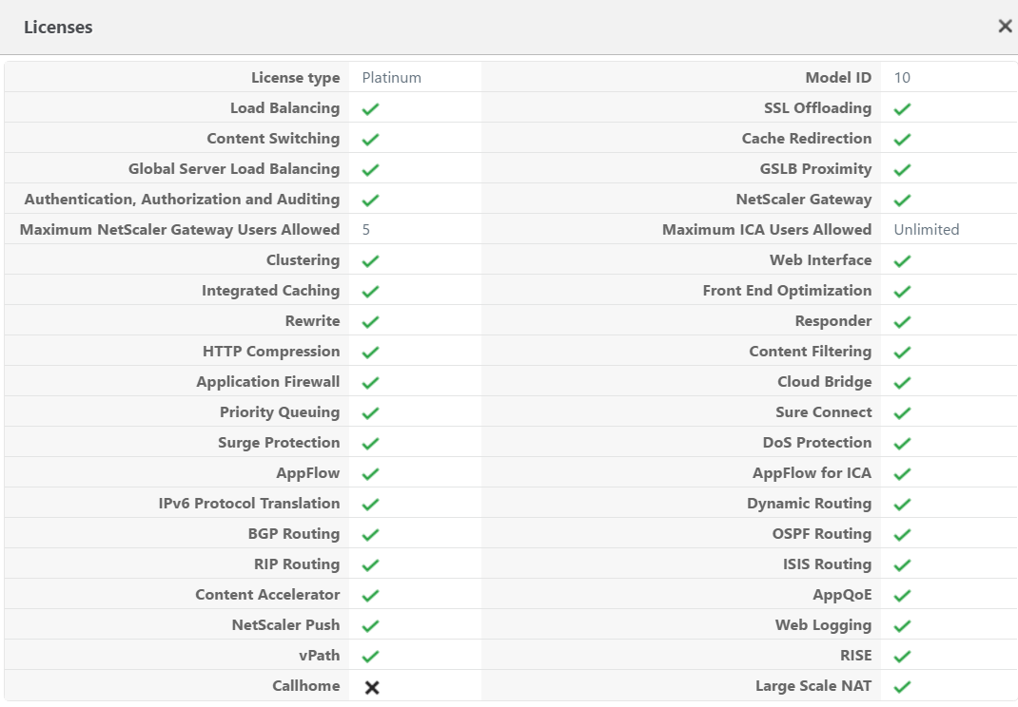Click the checkmark next to Large Scale NAT
This screenshot has width=1018, height=707.
903,686
